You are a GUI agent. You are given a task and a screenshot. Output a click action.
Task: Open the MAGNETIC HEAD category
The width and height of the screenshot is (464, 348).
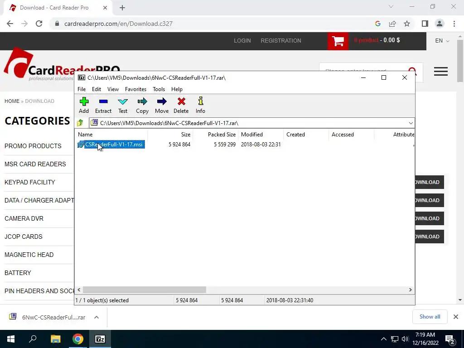pos(29,255)
